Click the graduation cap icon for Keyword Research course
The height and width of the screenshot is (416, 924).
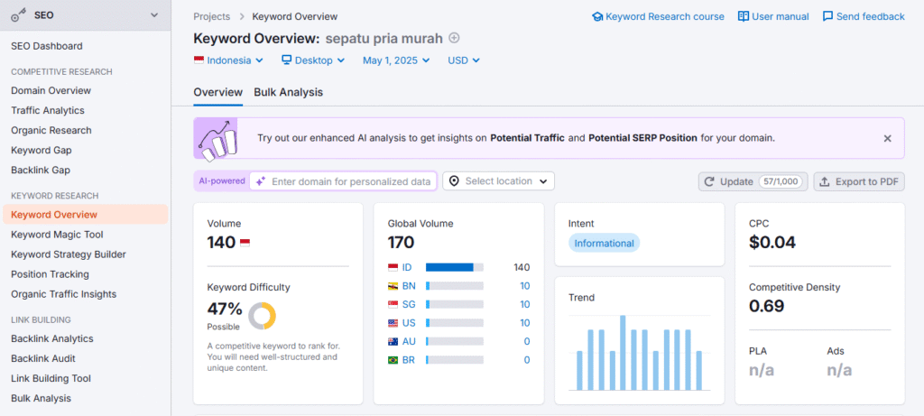click(x=597, y=16)
